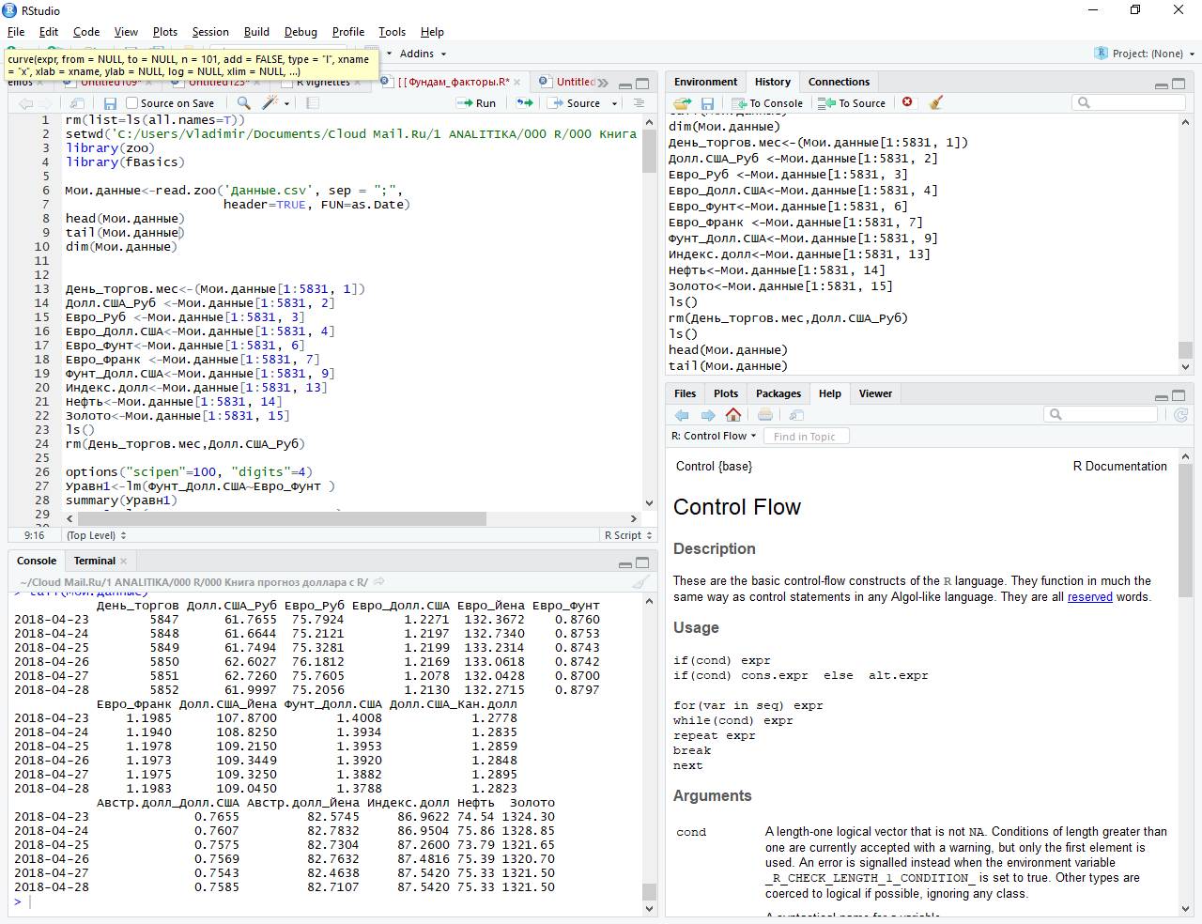This screenshot has width=1202, height=924.
Task: Go back to previous source location arrow
Action: click(x=25, y=103)
